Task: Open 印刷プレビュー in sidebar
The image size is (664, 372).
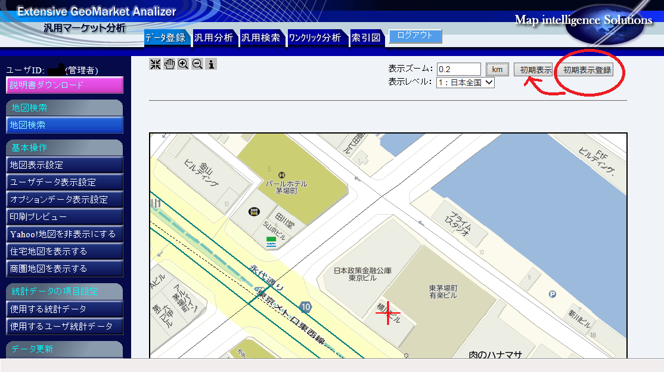Action: click(x=65, y=217)
